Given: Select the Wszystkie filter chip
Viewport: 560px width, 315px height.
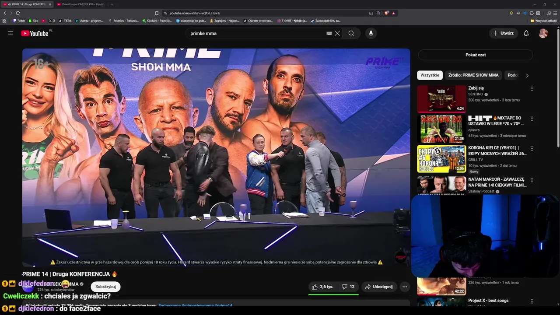Looking at the screenshot, I should coord(430,75).
